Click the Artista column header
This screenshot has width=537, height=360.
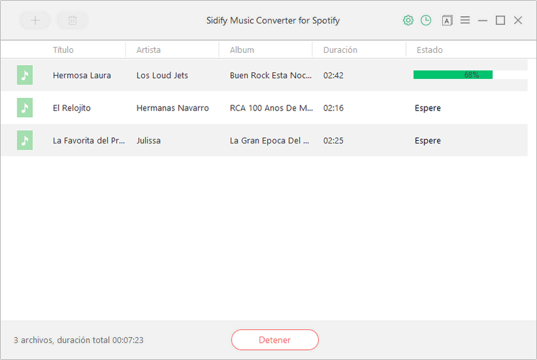pyautogui.click(x=148, y=50)
